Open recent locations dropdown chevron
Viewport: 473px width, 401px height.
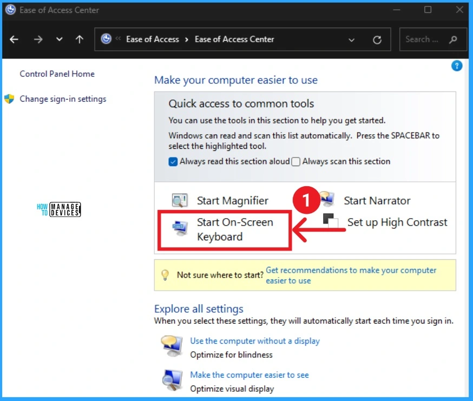point(60,39)
